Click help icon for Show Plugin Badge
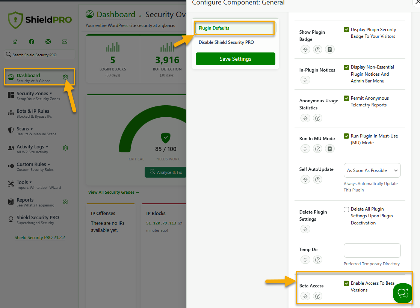This screenshot has height=308, width=420. click(x=317, y=49)
